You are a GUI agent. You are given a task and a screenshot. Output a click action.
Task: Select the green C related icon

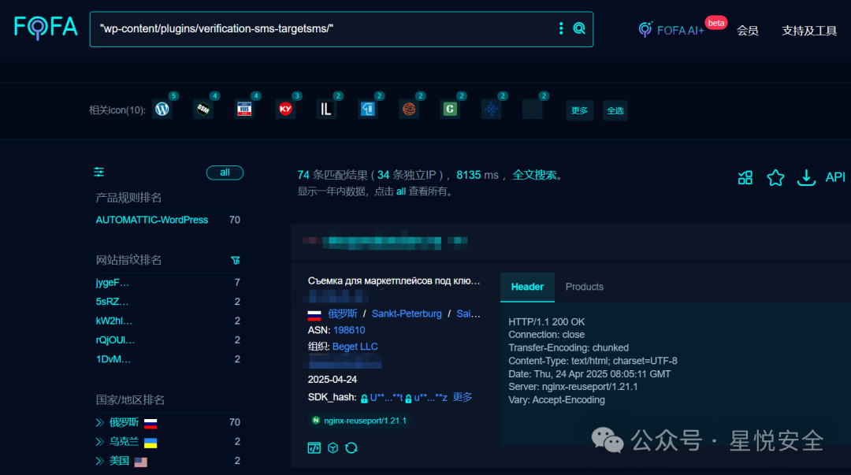tap(450, 109)
